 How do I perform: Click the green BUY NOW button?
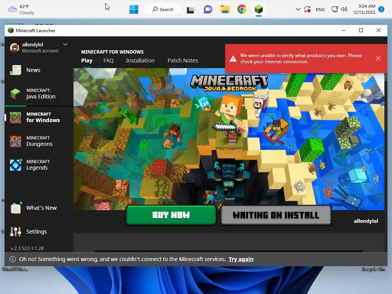point(171,215)
